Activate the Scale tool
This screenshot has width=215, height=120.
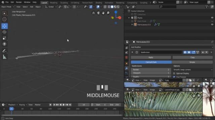coord(4,38)
